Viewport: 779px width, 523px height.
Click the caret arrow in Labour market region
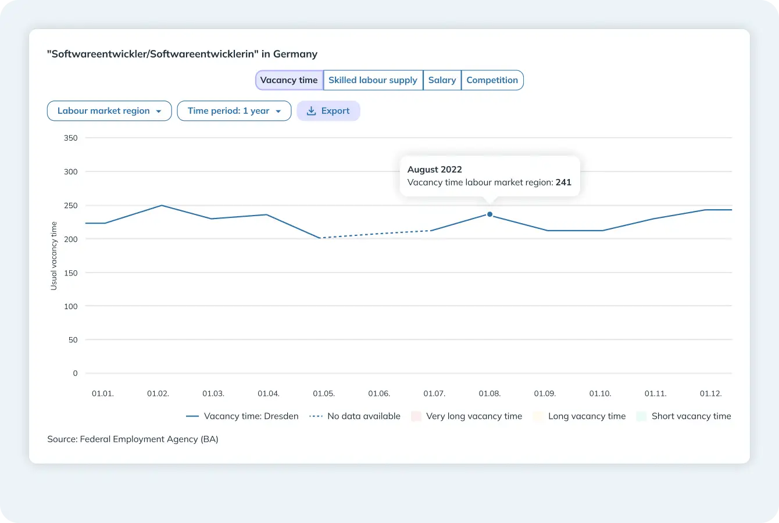coord(159,112)
